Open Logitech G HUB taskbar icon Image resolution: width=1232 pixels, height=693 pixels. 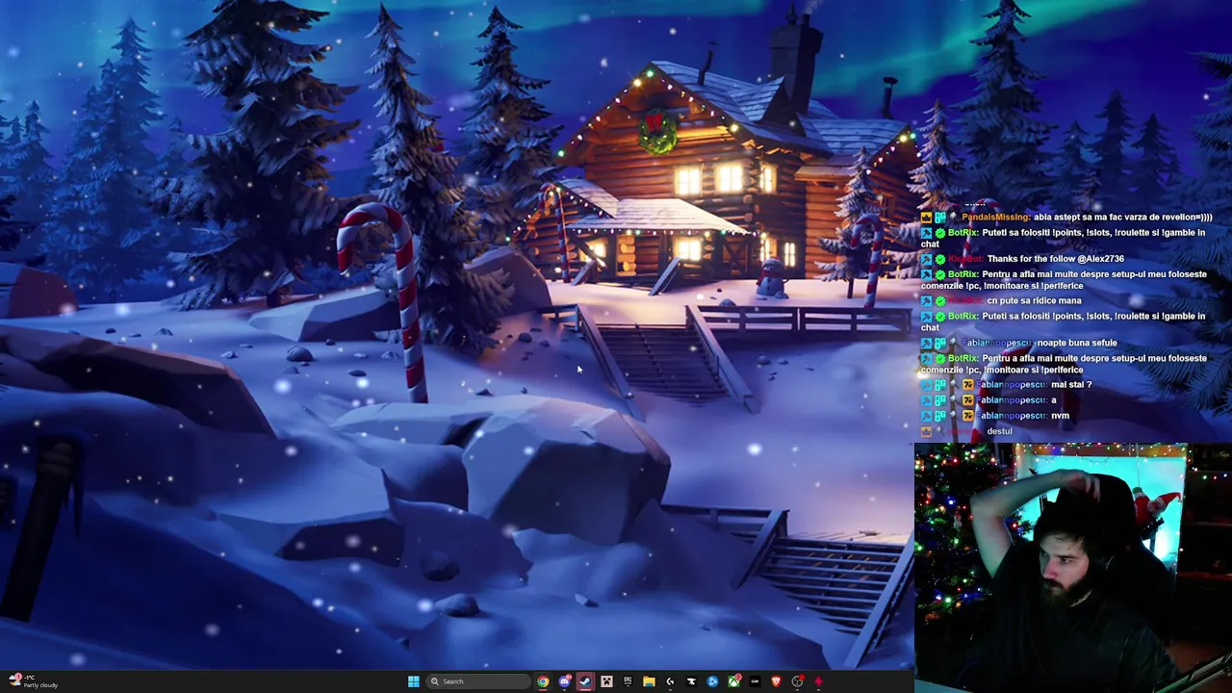[671, 681]
